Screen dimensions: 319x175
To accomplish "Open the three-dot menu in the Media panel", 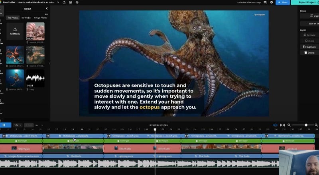I will tap(46, 14).
